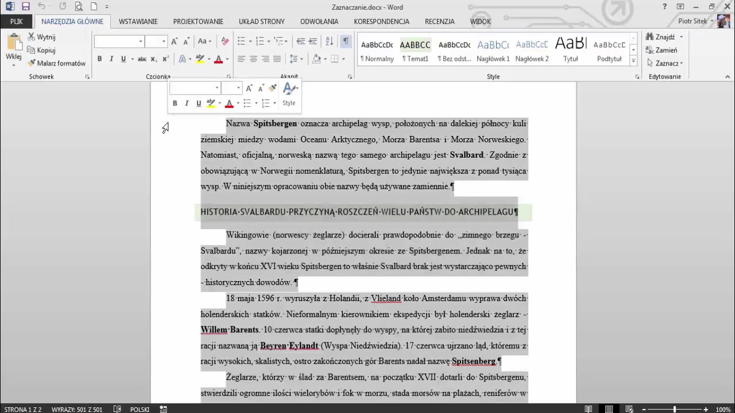Activate Malarz formatów format painter
This screenshot has height=413, width=735.
pyautogui.click(x=57, y=63)
